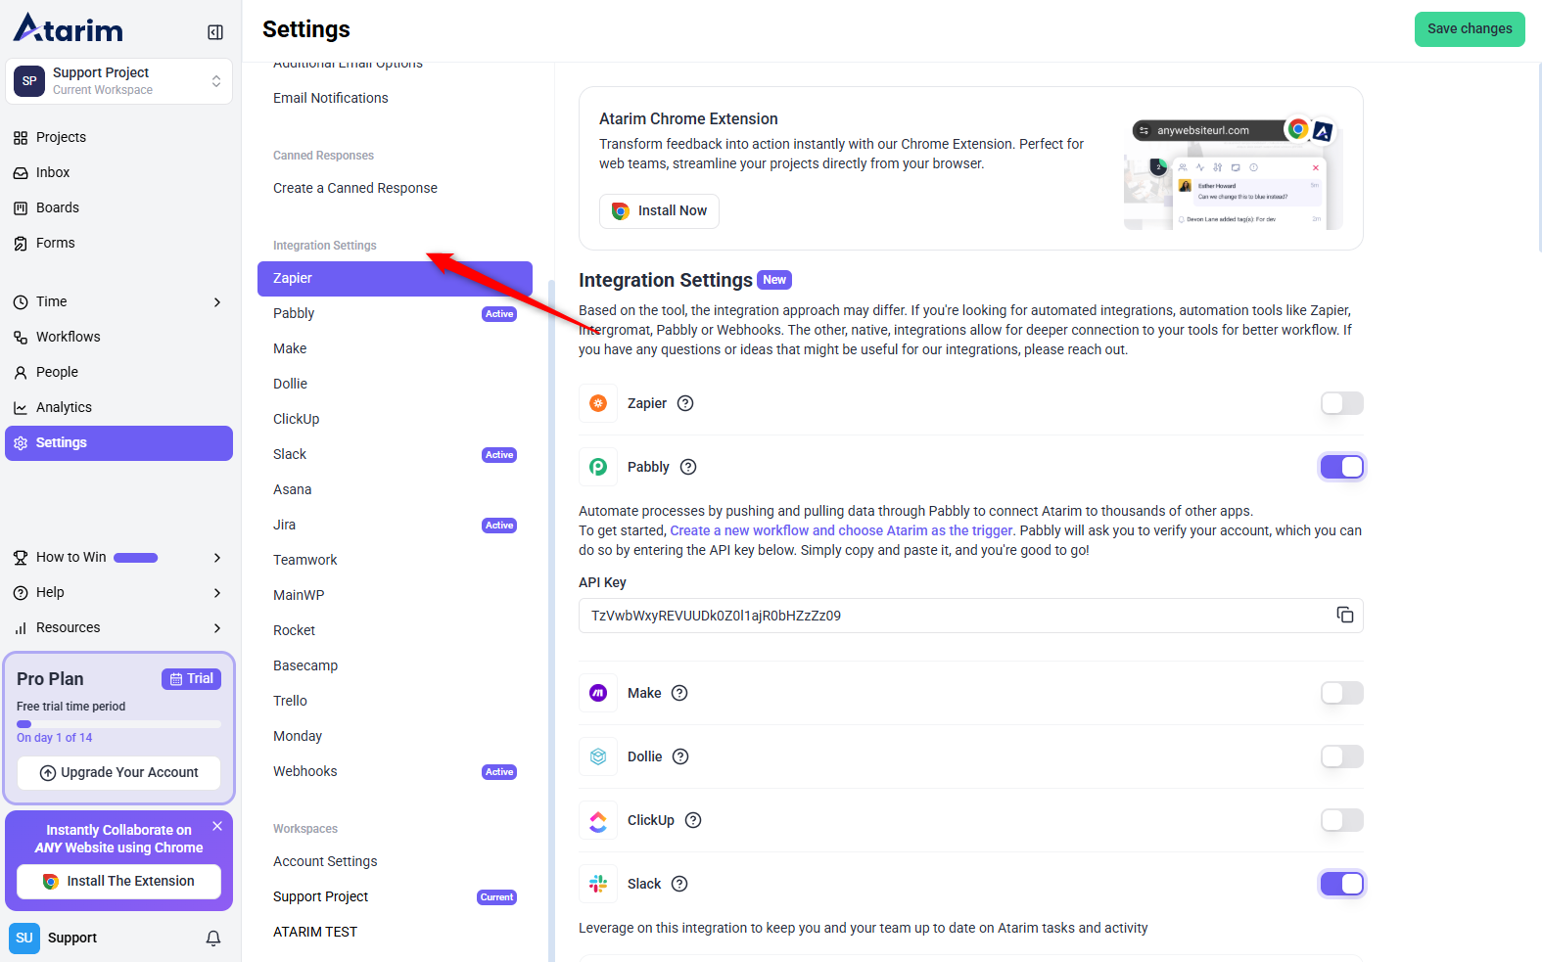Collapse the sidebar using the panel icon

(x=215, y=32)
